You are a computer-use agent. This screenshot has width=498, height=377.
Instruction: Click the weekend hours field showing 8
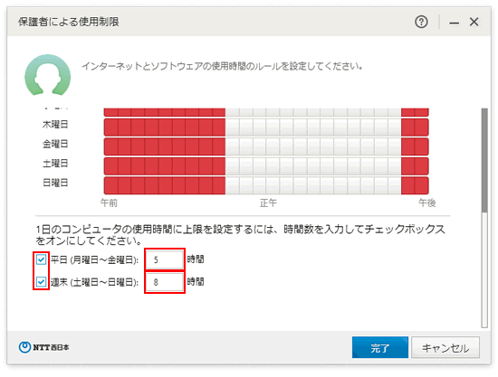click(x=165, y=282)
